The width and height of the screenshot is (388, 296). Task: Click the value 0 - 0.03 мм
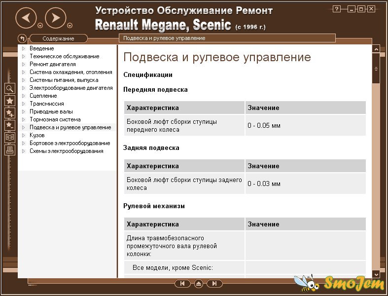(264, 184)
